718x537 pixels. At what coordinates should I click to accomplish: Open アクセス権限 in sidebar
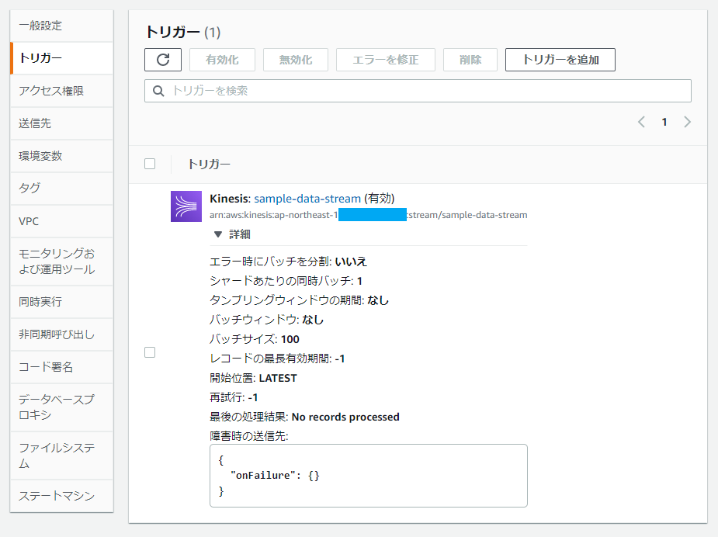point(61,91)
